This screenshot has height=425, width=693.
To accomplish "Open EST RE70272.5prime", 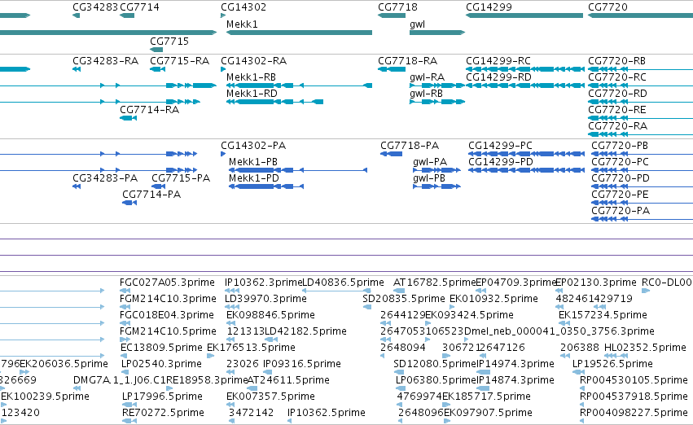I will pyautogui.click(x=163, y=413).
